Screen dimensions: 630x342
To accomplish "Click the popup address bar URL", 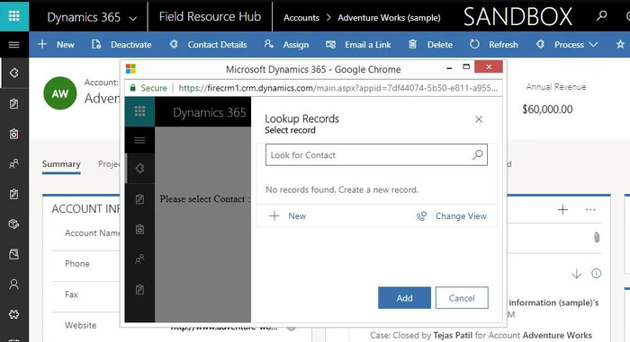I will point(337,88).
